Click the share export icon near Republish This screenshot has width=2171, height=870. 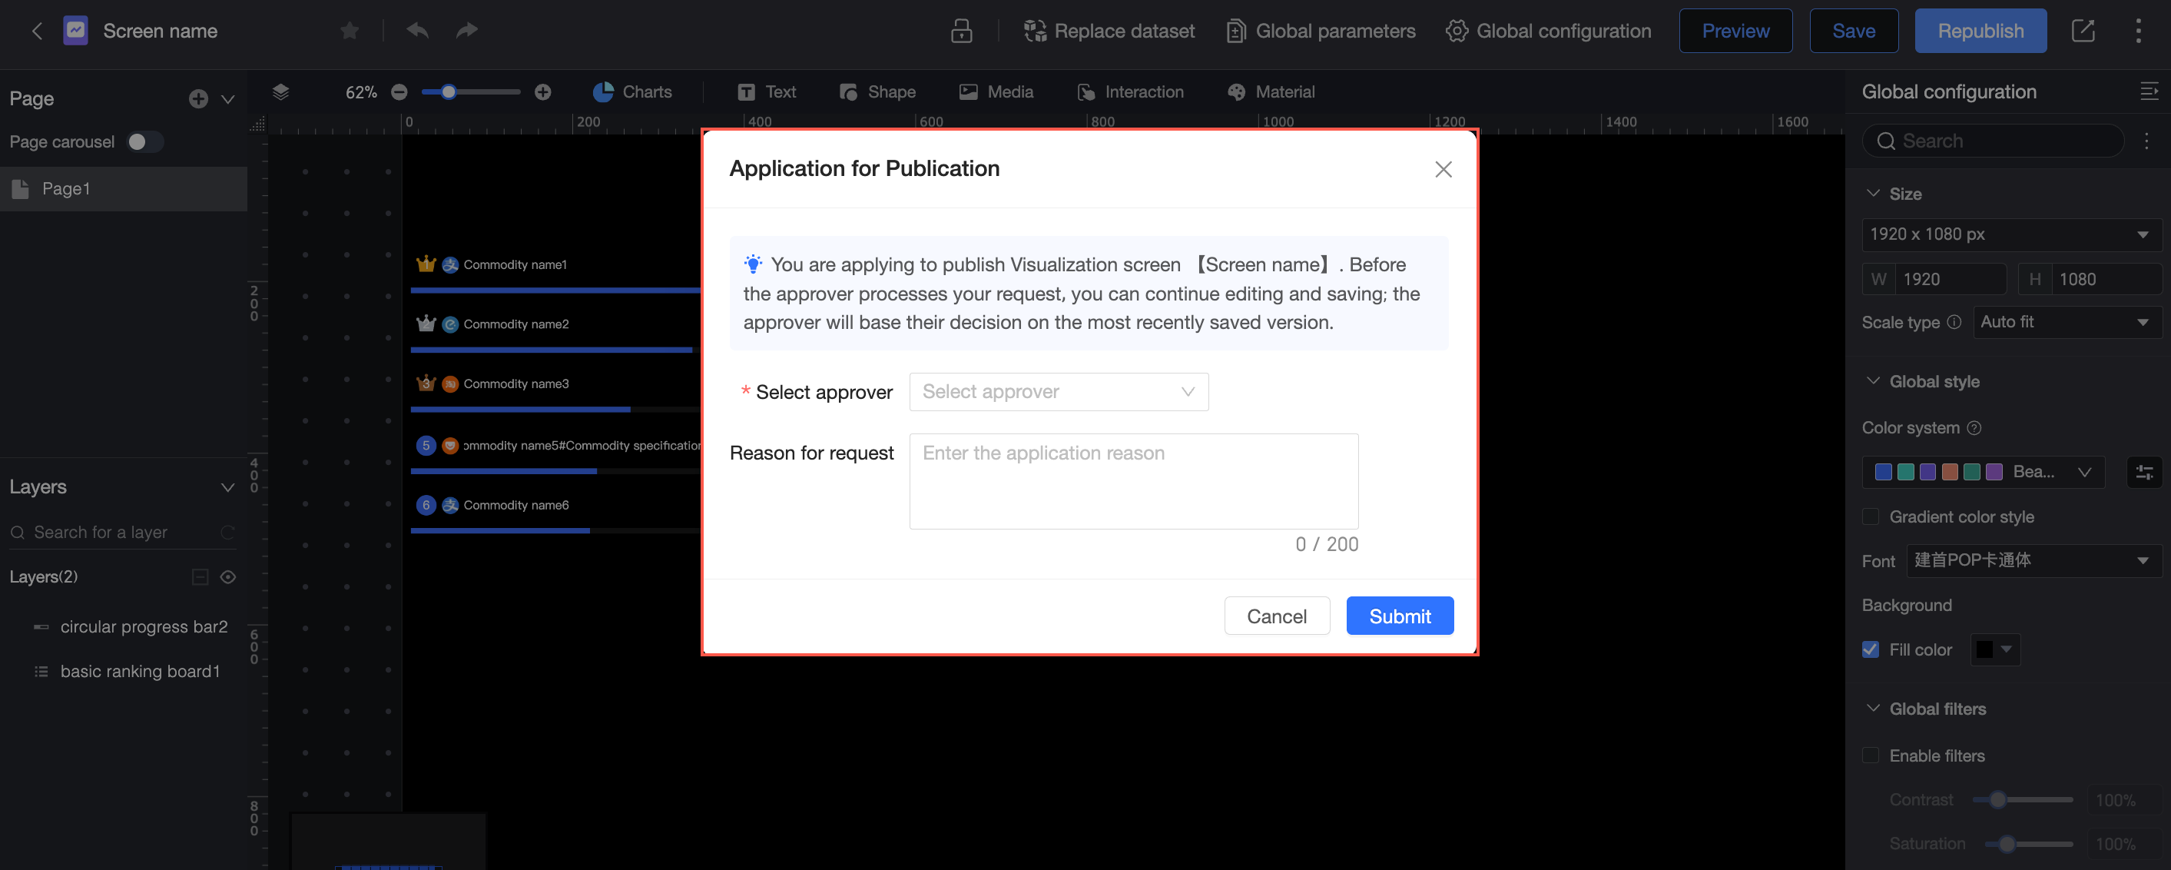(x=2083, y=32)
